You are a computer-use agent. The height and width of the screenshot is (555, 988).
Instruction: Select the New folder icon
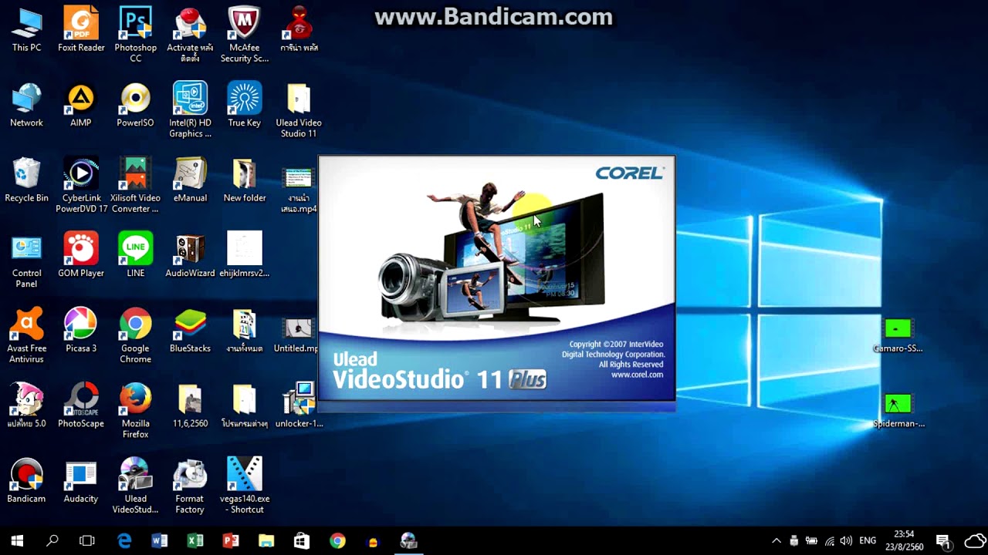tap(245, 180)
